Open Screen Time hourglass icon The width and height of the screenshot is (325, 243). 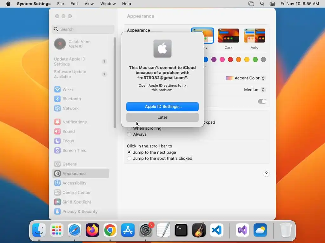click(x=57, y=150)
